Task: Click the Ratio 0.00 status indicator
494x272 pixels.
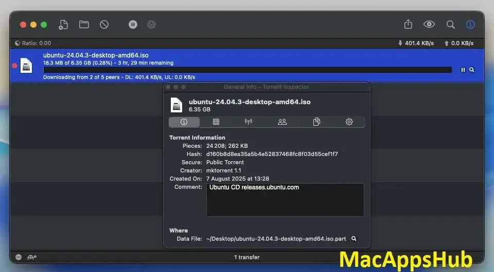Action: [x=33, y=43]
